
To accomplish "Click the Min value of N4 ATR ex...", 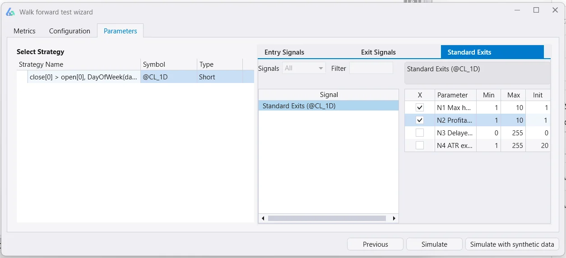I will (488, 146).
